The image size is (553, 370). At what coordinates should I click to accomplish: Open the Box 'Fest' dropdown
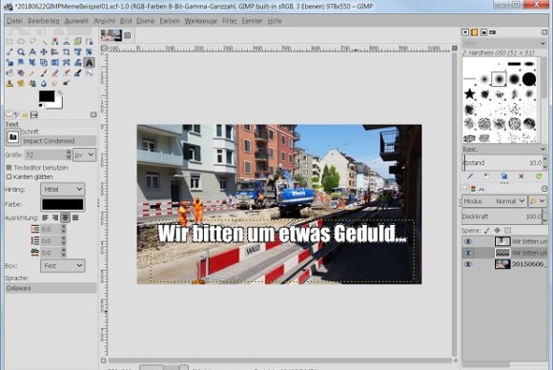[63, 266]
